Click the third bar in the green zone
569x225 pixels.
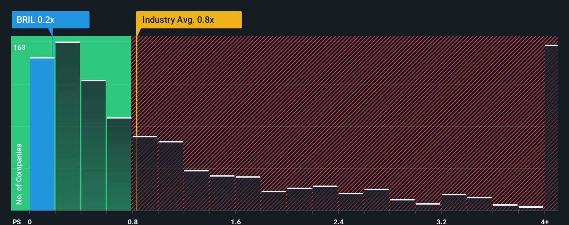pos(93,145)
